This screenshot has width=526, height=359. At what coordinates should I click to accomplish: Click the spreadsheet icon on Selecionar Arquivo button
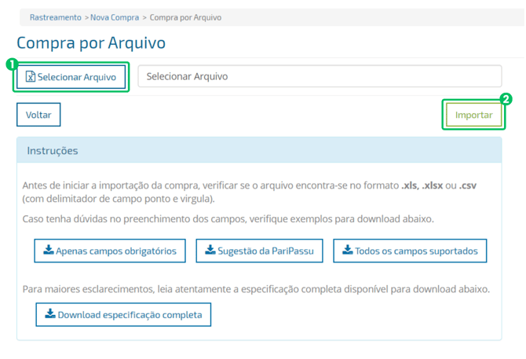(31, 77)
